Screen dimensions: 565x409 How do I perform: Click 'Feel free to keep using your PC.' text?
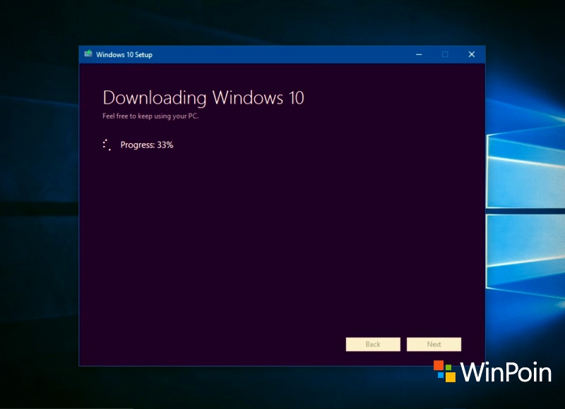(150, 116)
